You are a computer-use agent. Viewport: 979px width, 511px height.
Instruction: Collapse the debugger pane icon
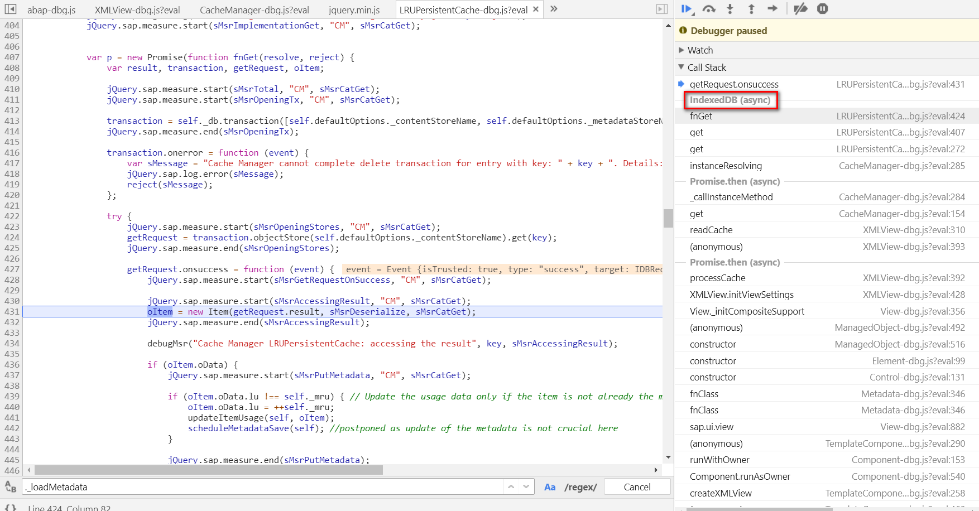pos(662,9)
